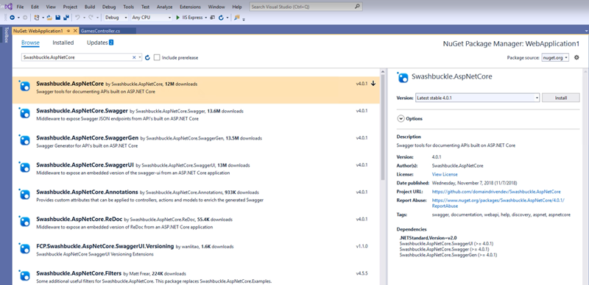The height and width of the screenshot is (285, 589).
Task: Open the Undo history dropdown arrow
Action: 84,18
